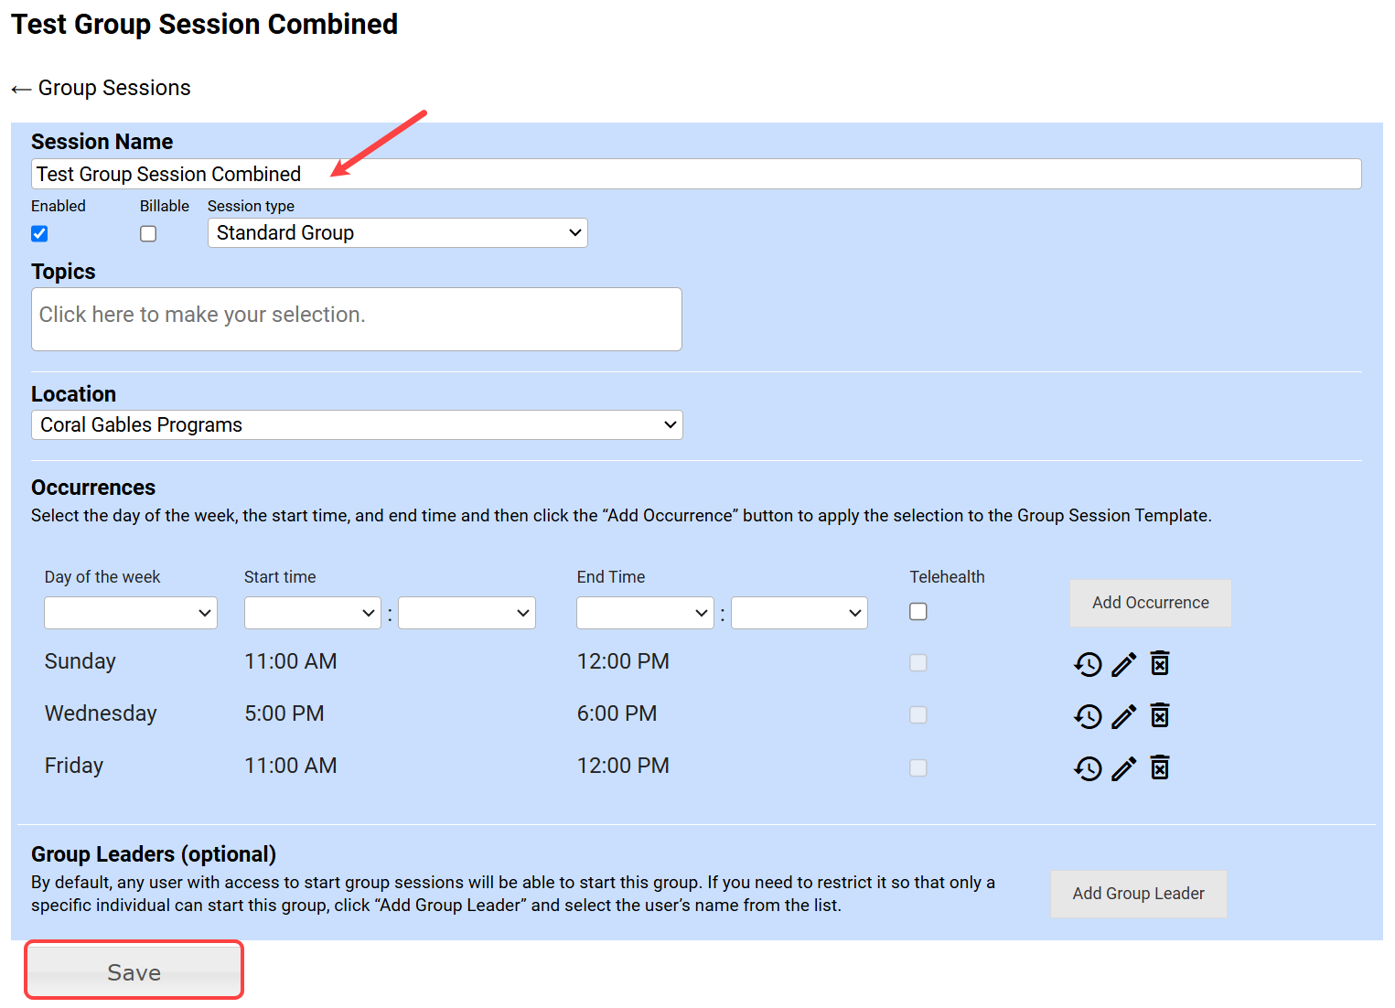
Task: Open the Session type dropdown
Action: [x=397, y=233]
